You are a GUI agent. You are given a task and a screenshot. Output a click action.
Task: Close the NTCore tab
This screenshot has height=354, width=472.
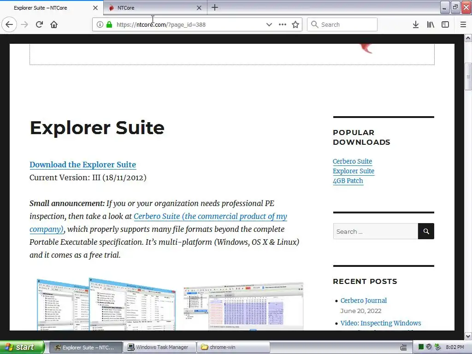(199, 8)
